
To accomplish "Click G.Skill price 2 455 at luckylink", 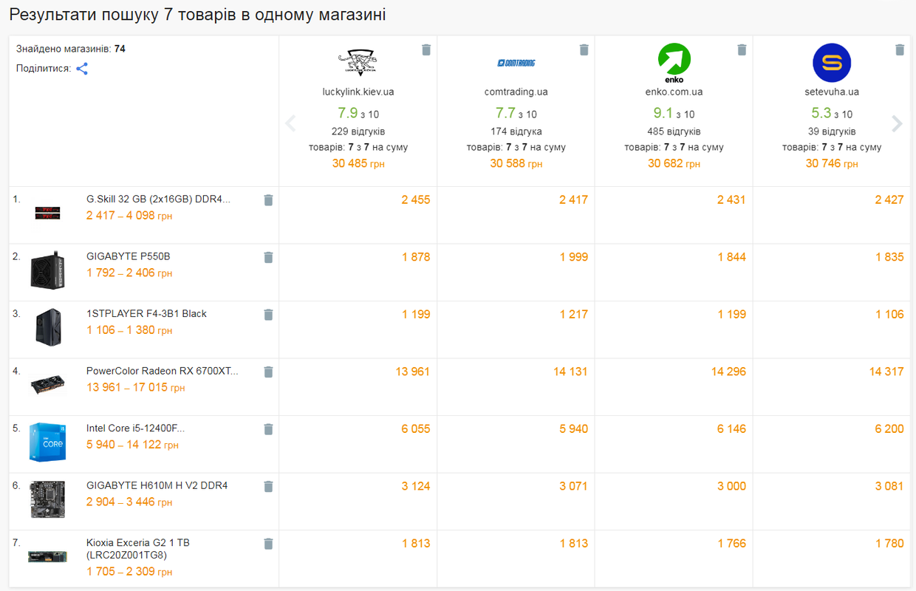I will (x=416, y=199).
